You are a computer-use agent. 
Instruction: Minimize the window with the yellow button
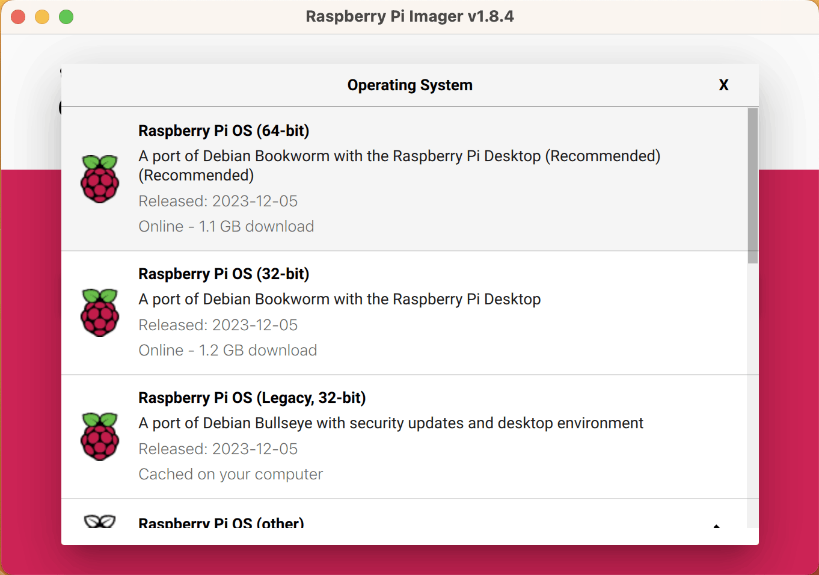pyautogui.click(x=42, y=17)
